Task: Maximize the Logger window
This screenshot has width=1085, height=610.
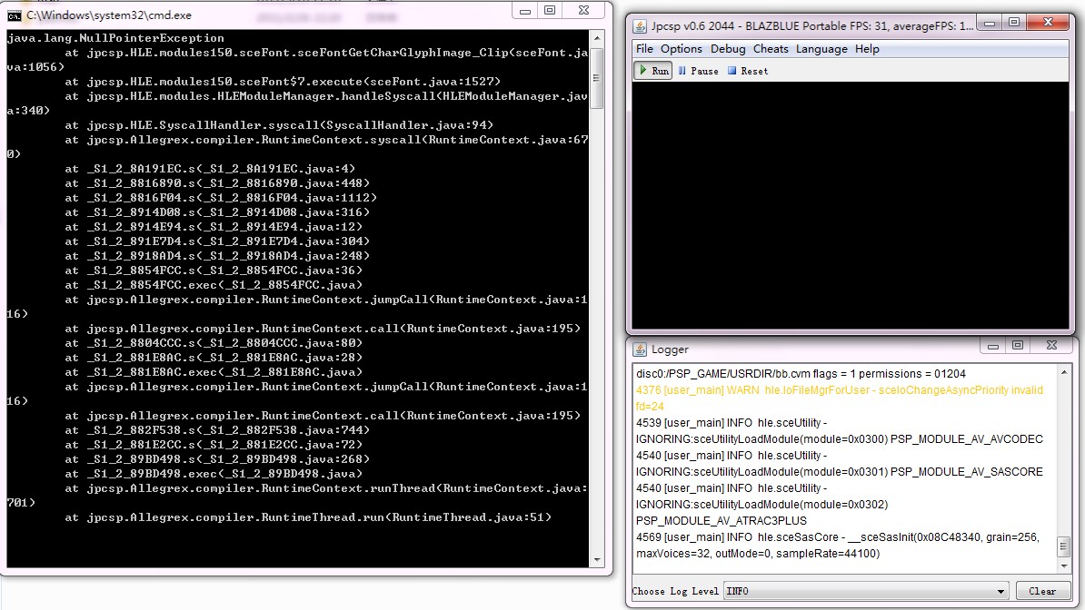Action: point(1018,346)
